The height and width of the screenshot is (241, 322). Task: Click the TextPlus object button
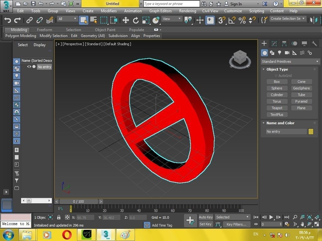click(x=277, y=115)
